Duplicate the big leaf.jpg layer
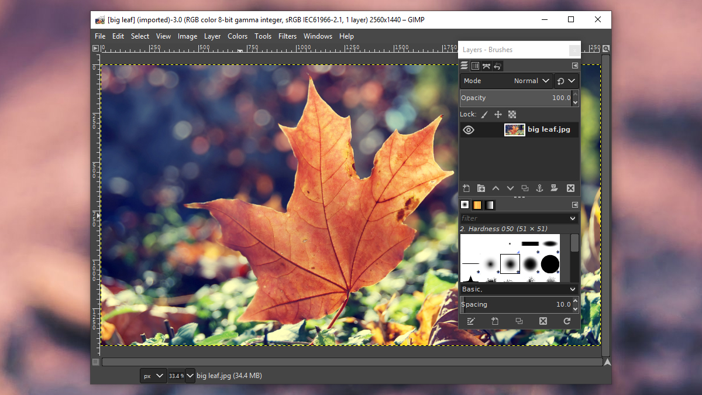The image size is (702, 395). click(x=525, y=188)
